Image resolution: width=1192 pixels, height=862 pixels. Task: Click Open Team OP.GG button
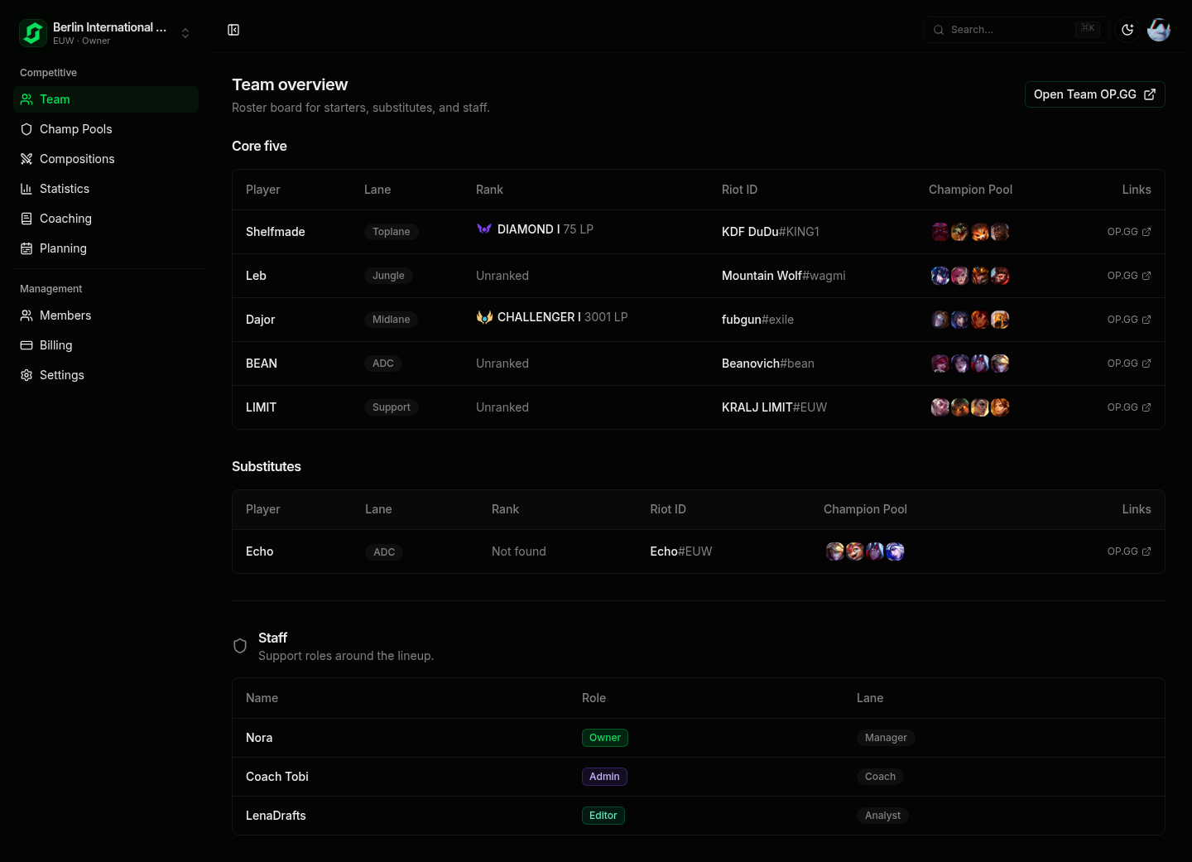[x=1094, y=94]
